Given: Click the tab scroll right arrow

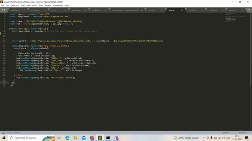Looking at the screenshot, I should click(x=4, y=10).
